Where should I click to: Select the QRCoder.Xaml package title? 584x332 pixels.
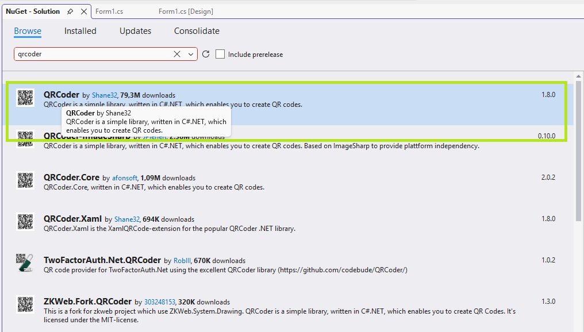(x=72, y=219)
